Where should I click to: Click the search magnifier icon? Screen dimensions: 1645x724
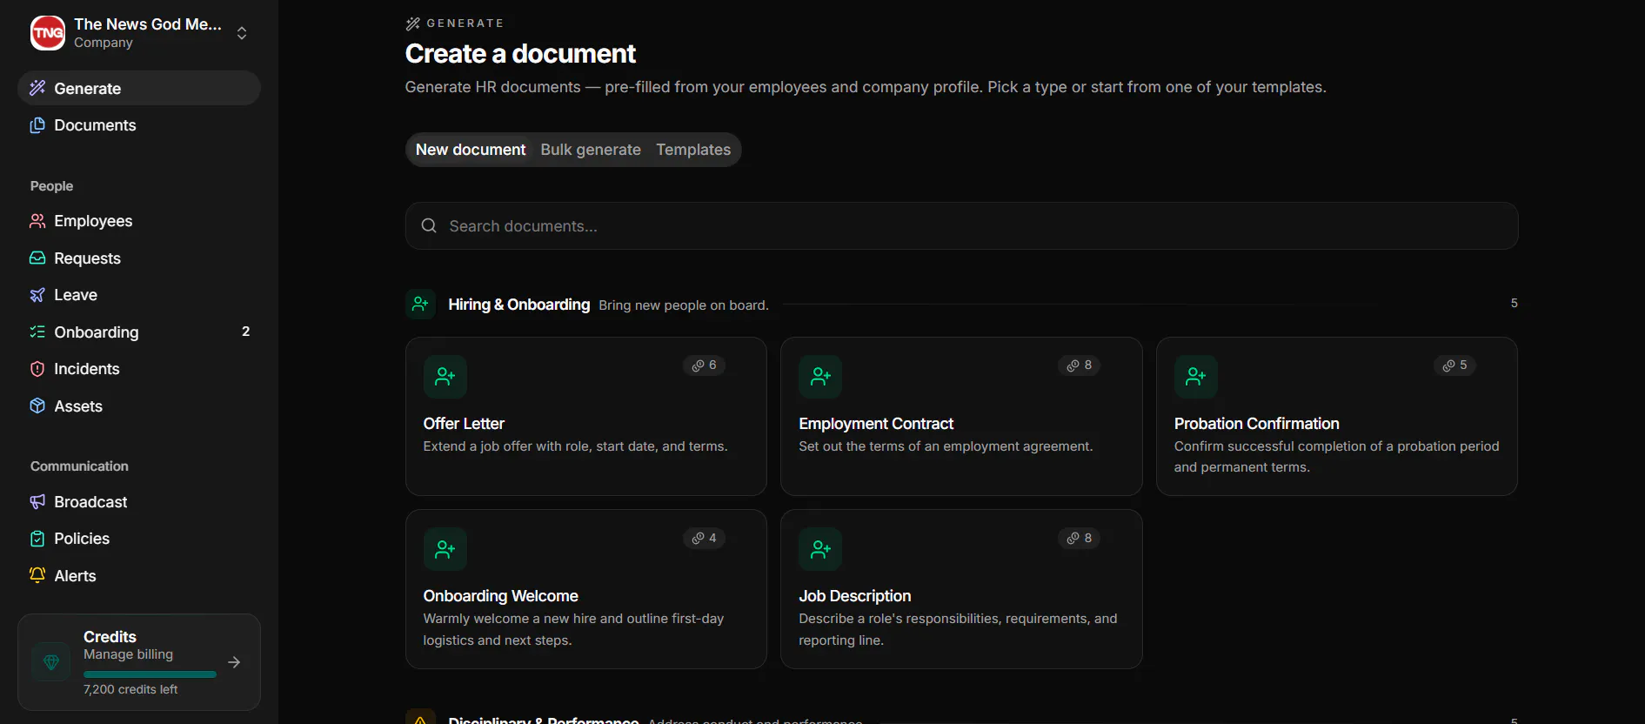(429, 226)
